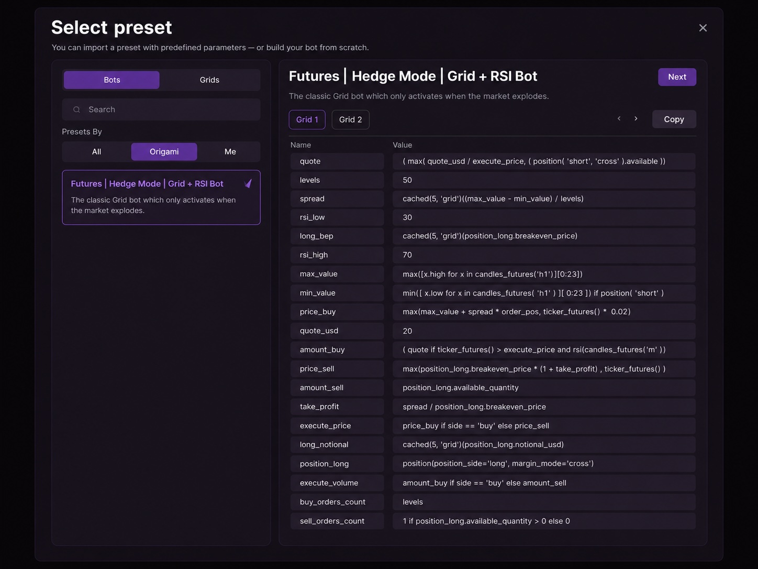Click the checkmark icon on the selected preset card
Image resolution: width=758 pixels, height=569 pixels.
click(x=248, y=184)
